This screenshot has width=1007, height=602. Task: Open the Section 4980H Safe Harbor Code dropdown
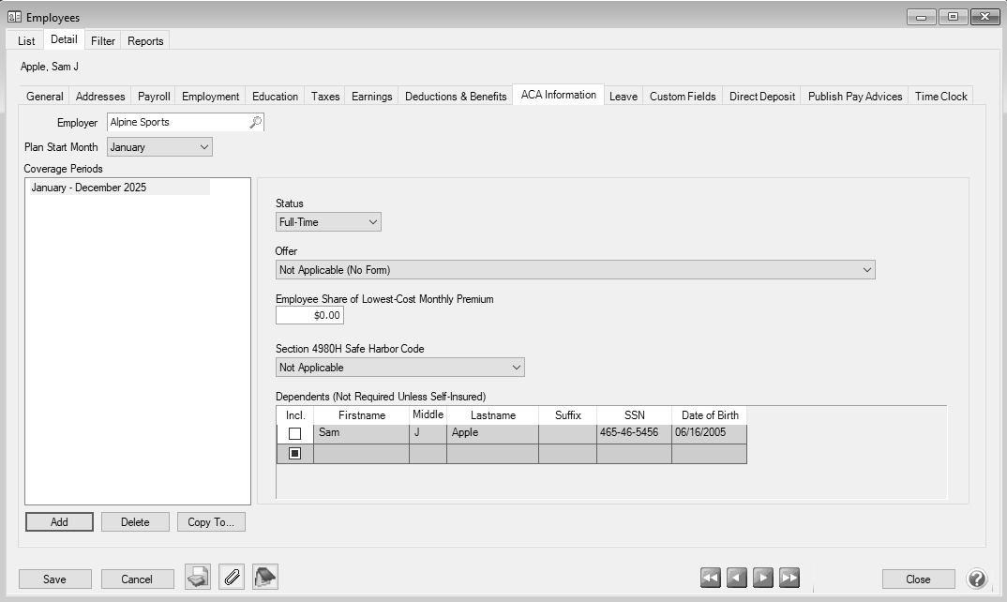pos(400,368)
